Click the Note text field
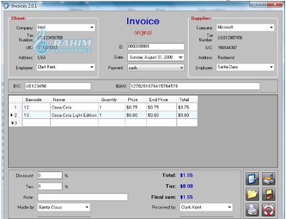This screenshot has height=219, width=286. (x=82, y=197)
